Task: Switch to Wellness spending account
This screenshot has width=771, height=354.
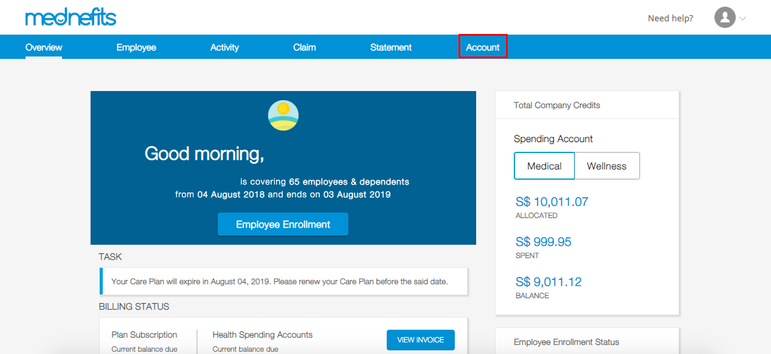Action: pyautogui.click(x=606, y=166)
